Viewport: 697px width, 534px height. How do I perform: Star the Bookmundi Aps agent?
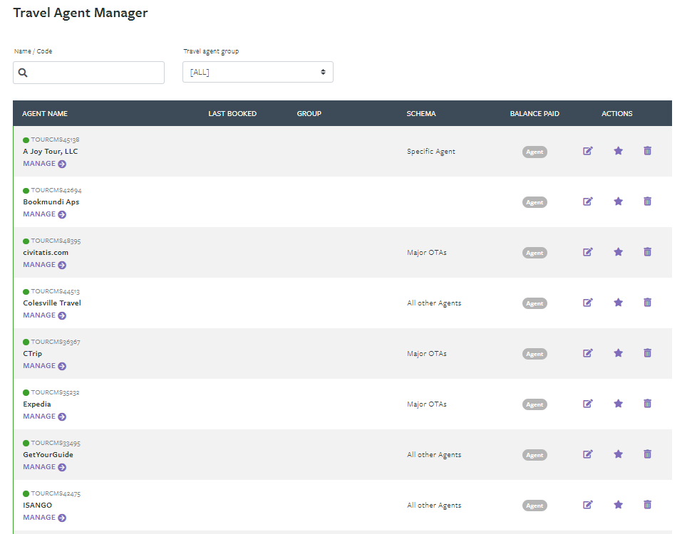[x=618, y=201]
